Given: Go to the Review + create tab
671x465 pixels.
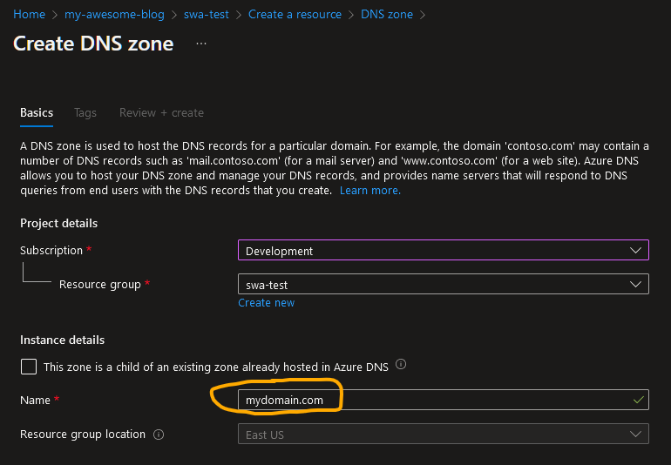Looking at the screenshot, I should 161,113.
